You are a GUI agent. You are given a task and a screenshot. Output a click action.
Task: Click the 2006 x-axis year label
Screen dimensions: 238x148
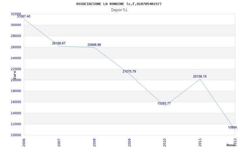point(24,142)
